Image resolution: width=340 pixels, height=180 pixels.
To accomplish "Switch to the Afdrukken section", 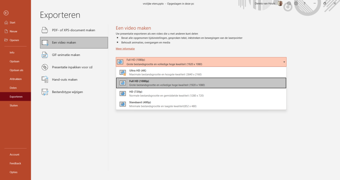I will pos(15,79).
